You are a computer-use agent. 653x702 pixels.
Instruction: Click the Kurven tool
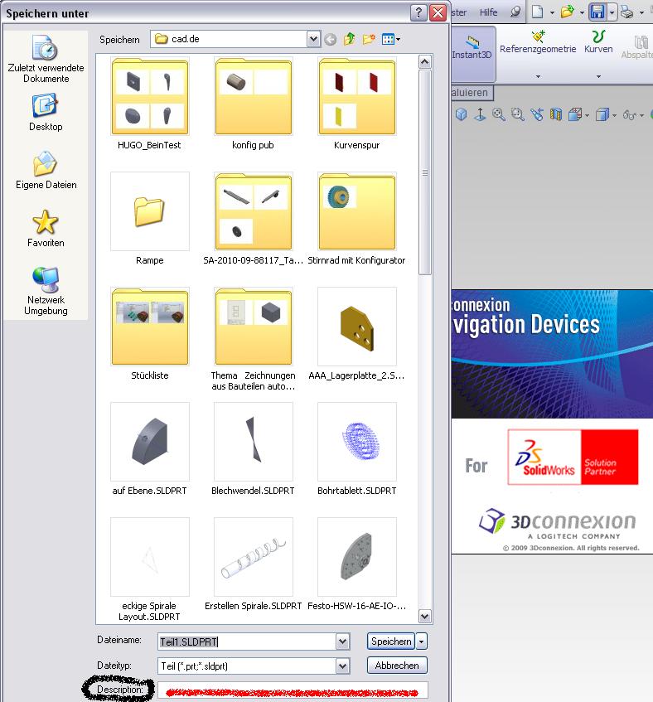[598, 42]
